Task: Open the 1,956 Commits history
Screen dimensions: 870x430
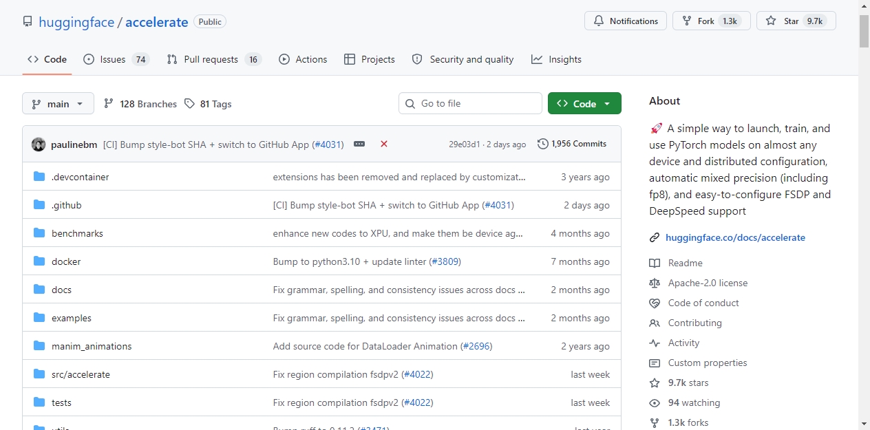Action: coord(572,144)
